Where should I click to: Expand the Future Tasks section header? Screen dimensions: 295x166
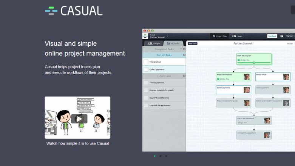click(x=164, y=76)
